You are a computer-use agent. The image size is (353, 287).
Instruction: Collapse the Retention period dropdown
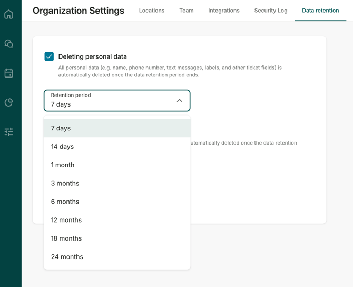click(x=179, y=100)
